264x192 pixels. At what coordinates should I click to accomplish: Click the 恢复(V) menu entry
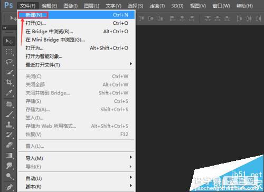tap(77, 135)
